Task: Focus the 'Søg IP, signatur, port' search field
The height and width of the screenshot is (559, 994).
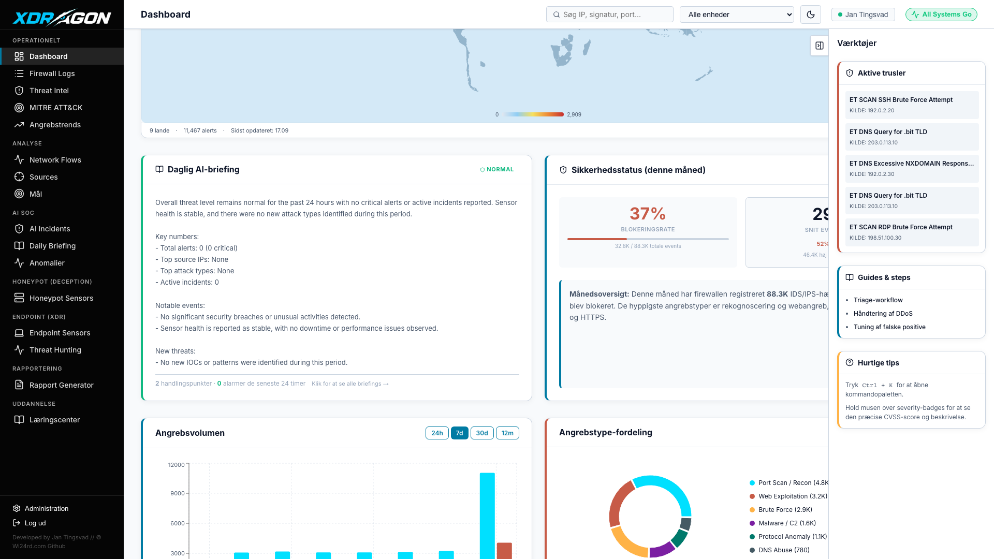Action: tap(610, 14)
